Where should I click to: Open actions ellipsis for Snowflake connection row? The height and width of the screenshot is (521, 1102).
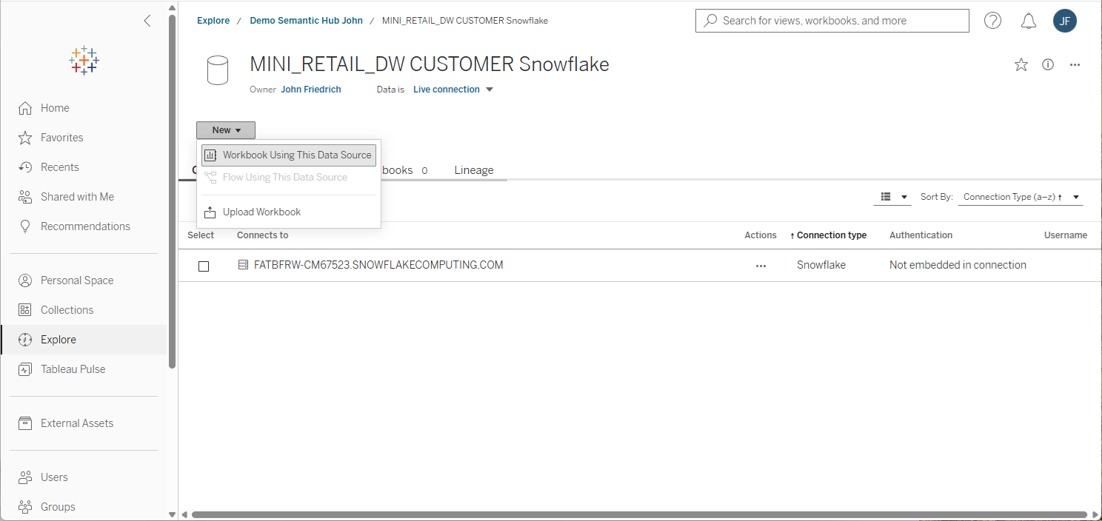coord(761,266)
